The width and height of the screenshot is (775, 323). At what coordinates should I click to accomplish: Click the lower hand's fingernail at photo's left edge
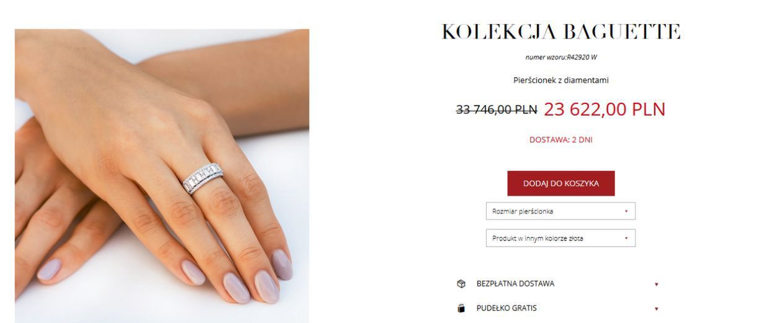click(50, 269)
